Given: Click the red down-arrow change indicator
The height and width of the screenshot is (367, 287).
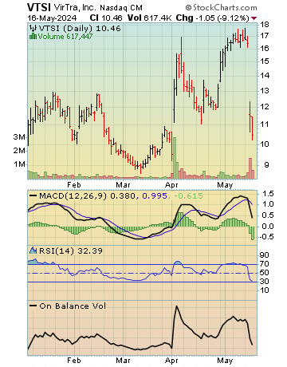Looking at the screenshot, I should 254,18.
